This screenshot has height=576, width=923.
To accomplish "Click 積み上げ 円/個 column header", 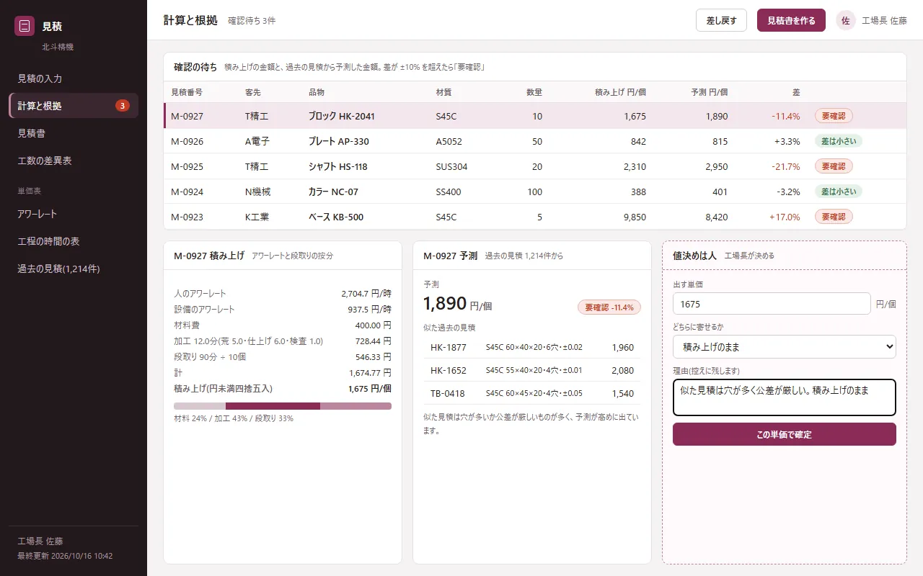I will click(620, 92).
